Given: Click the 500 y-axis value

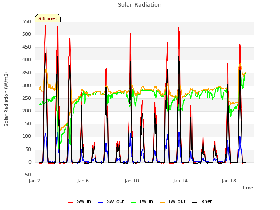Looking at the screenshot, I should point(27,35).
